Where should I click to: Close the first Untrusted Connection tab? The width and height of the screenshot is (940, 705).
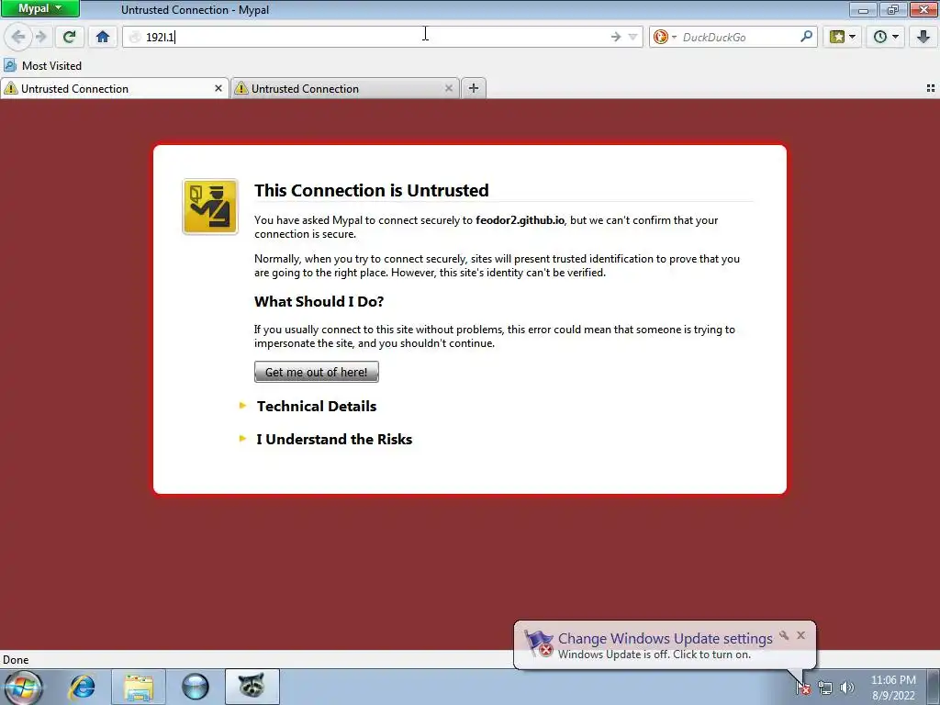coord(218,88)
